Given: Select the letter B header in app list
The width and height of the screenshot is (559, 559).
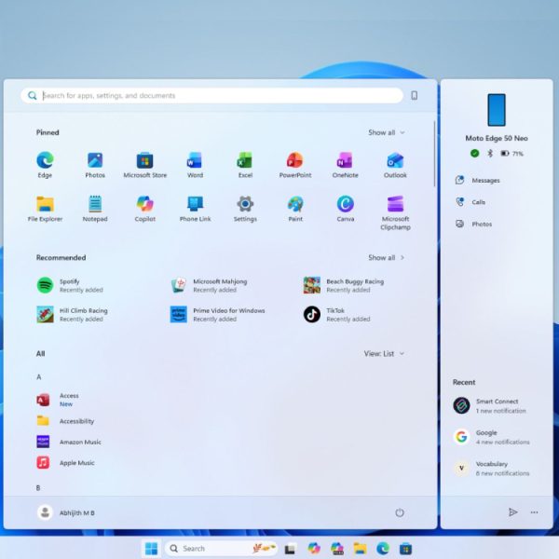Looking at the screenshot, I should coord(38,487).
